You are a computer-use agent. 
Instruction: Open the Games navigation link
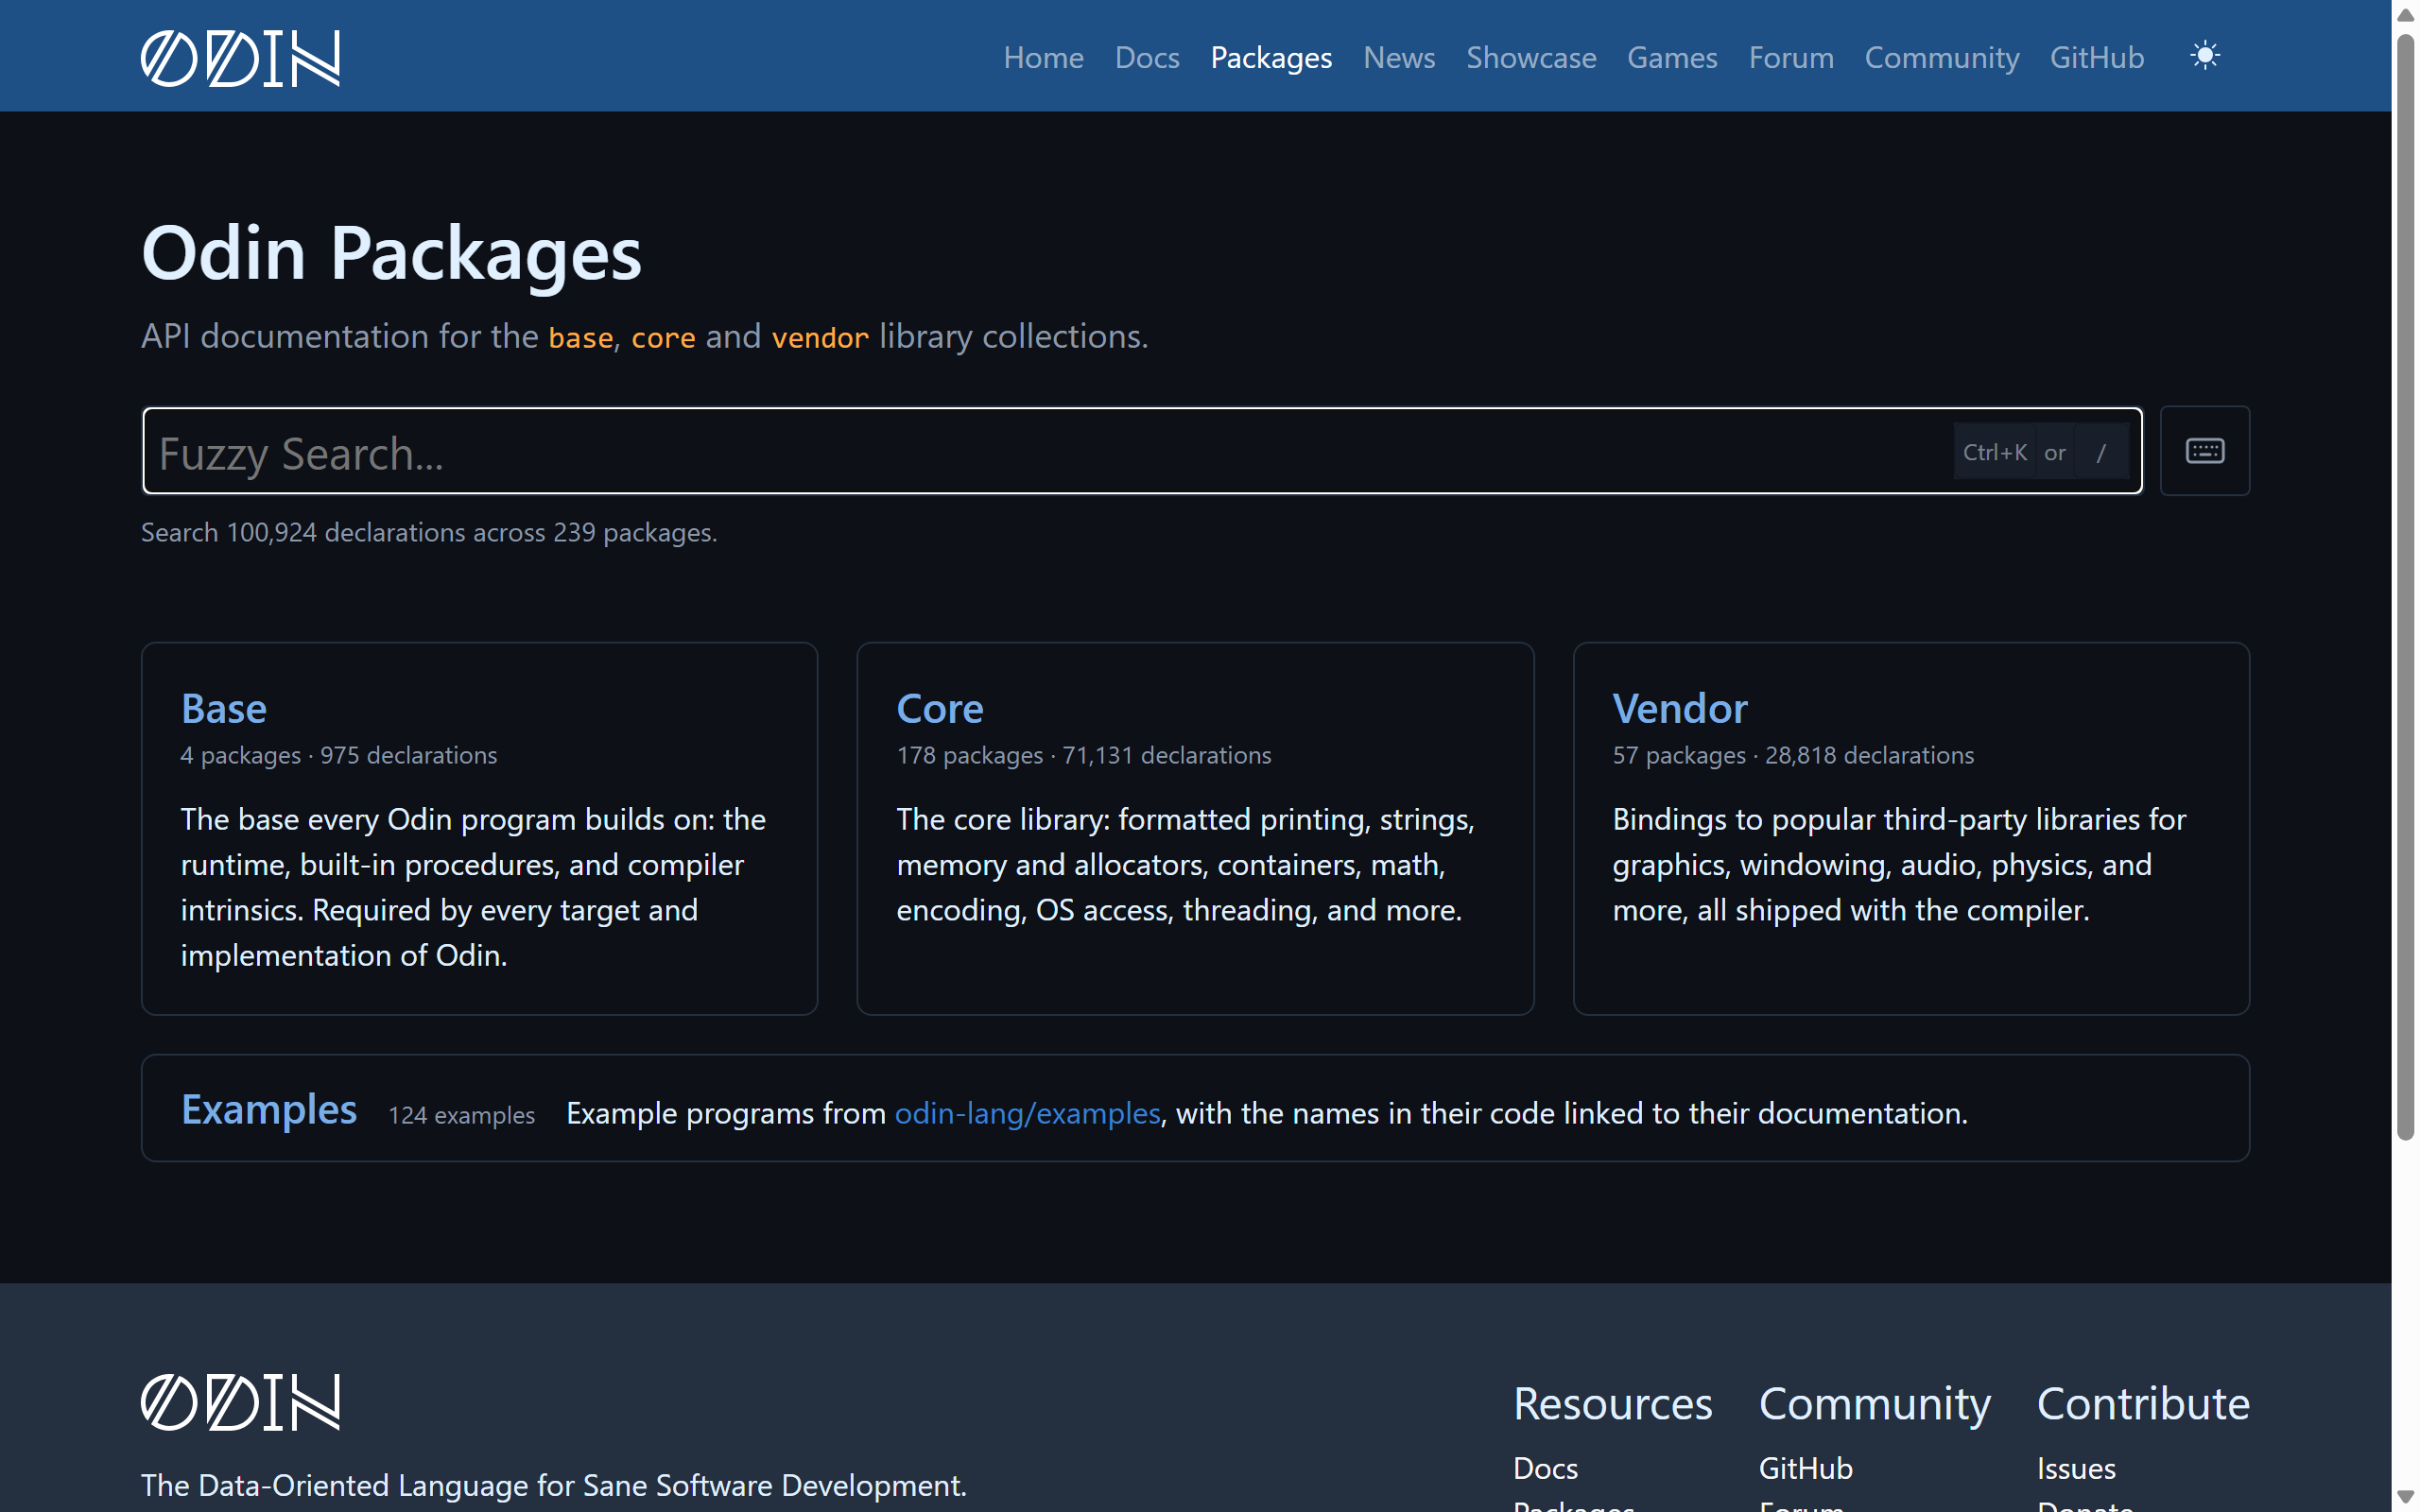coord(1672,57)
